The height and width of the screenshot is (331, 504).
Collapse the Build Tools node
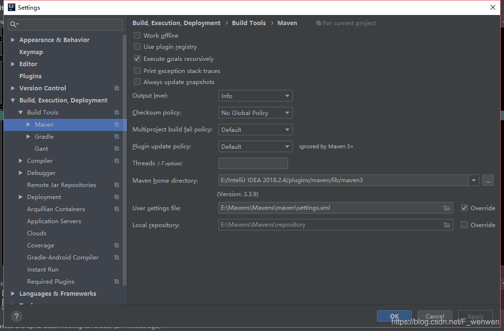(x=21, y=112)
